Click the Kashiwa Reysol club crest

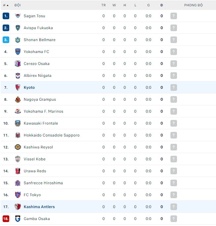18,147
